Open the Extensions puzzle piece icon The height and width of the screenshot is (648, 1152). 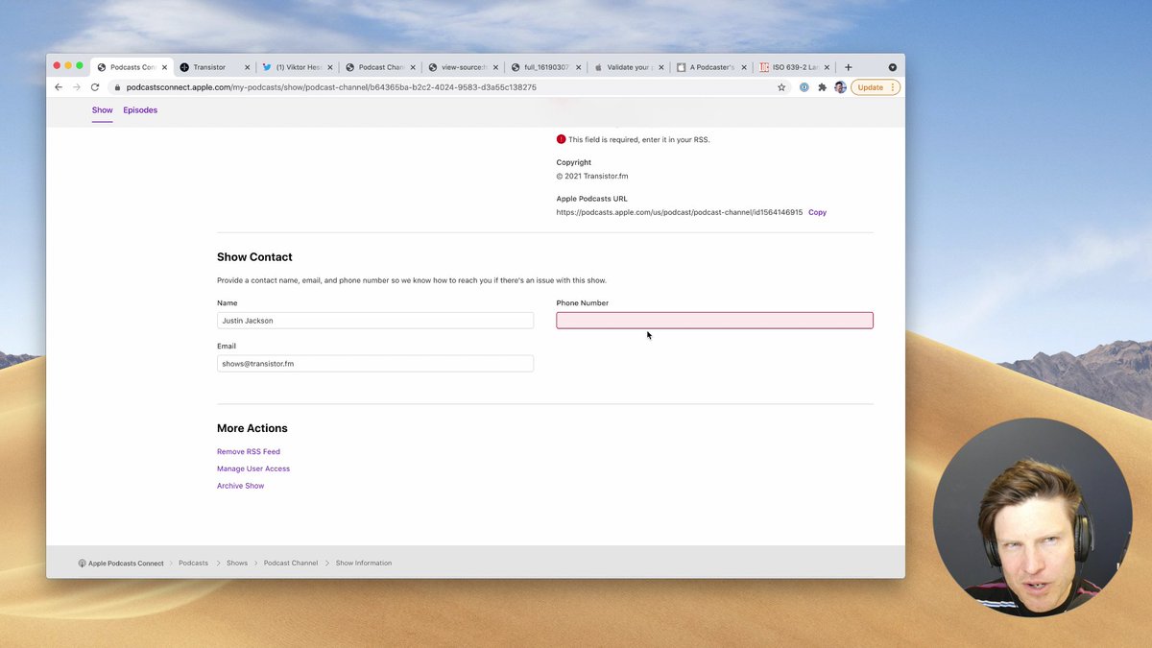coord(822,87)
